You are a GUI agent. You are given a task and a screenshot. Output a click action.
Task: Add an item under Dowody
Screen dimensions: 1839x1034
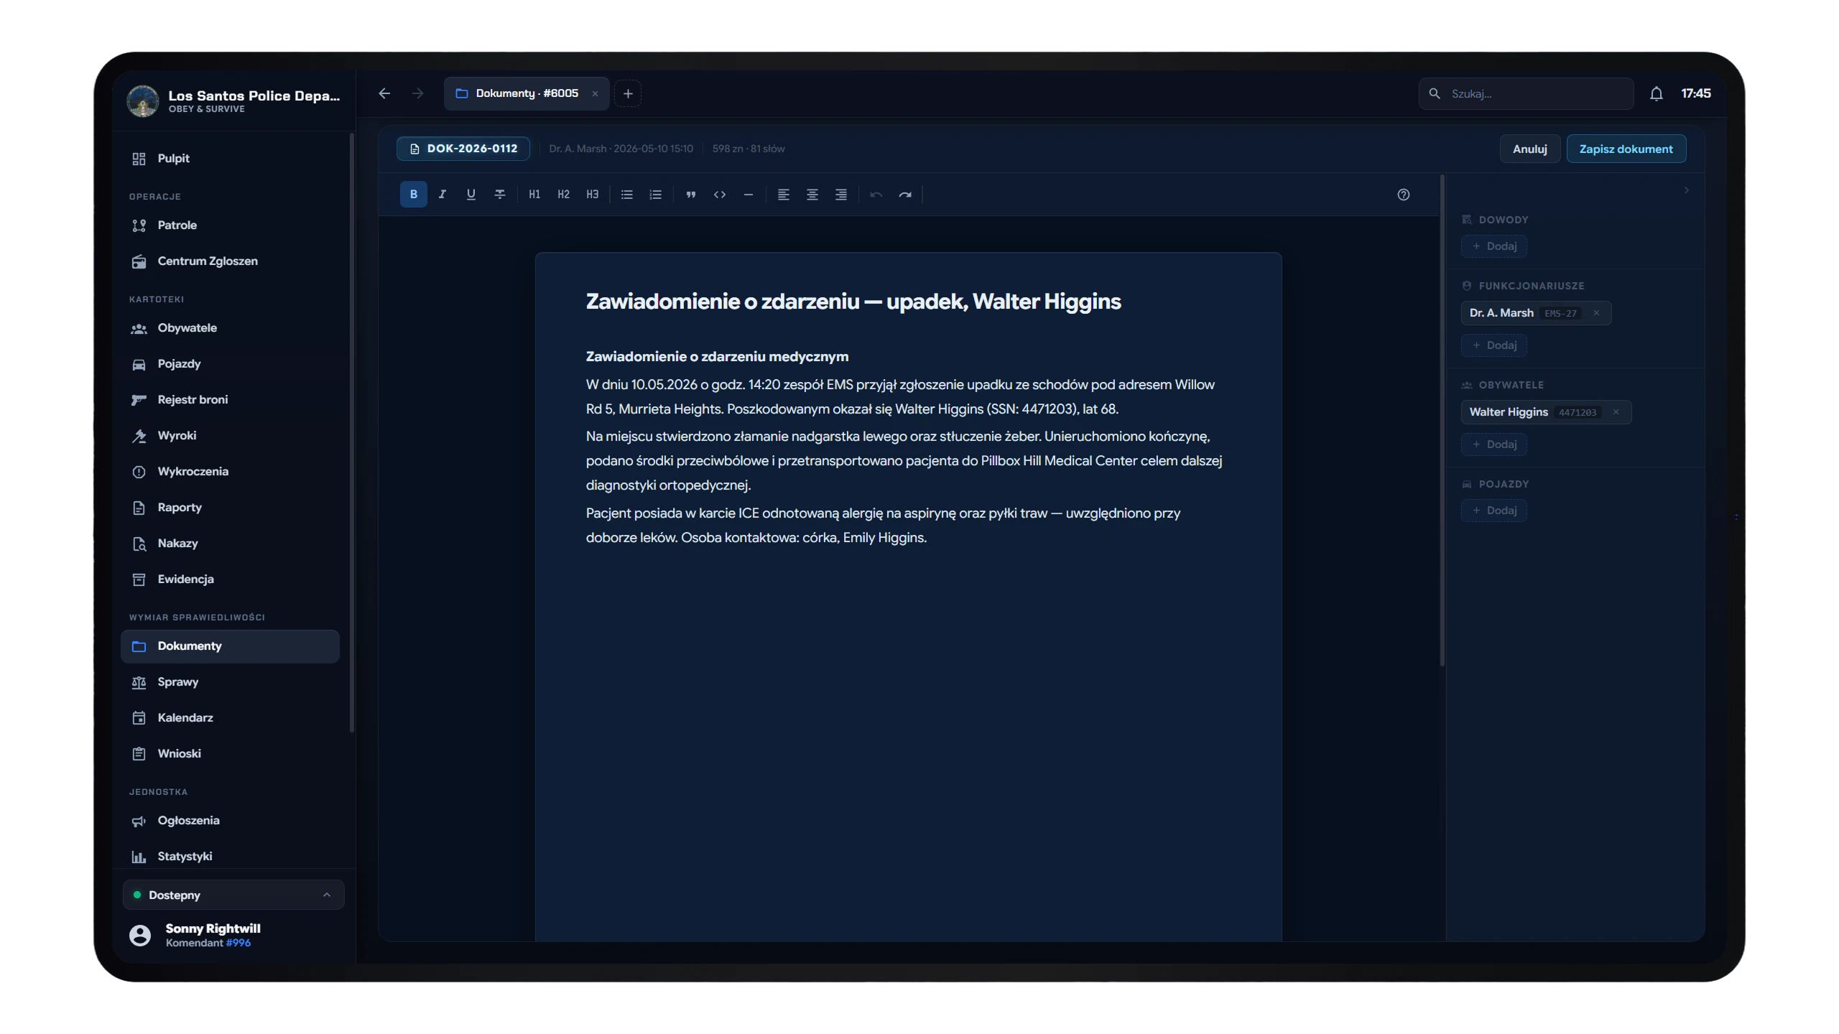click(x=1493, y=246)
